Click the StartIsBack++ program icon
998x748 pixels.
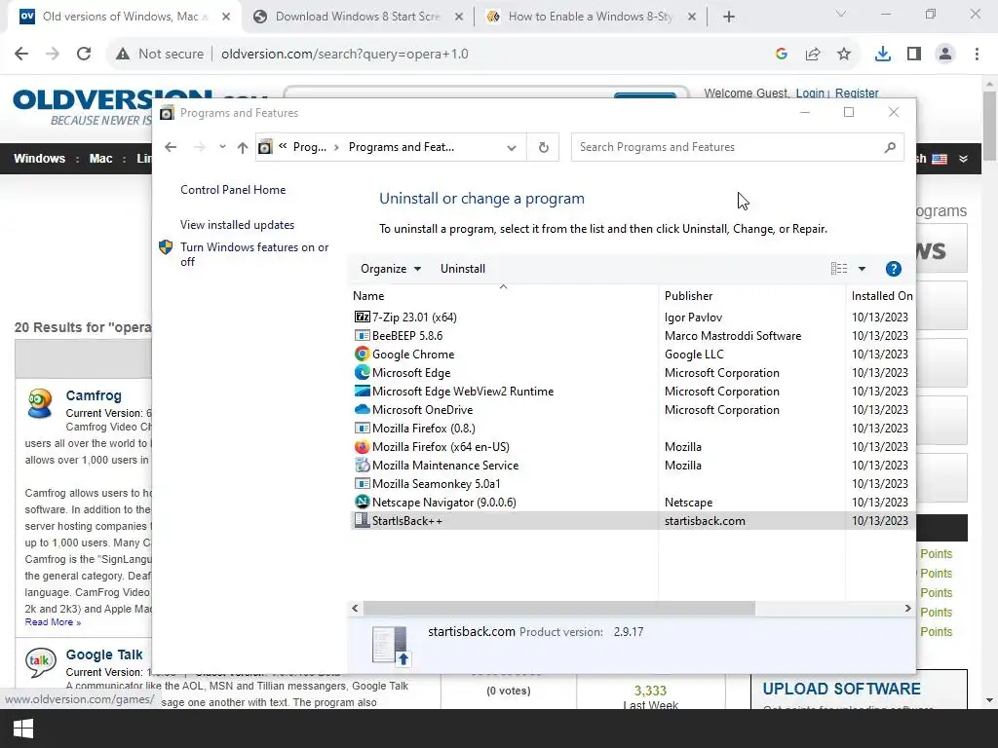(363, 520)
